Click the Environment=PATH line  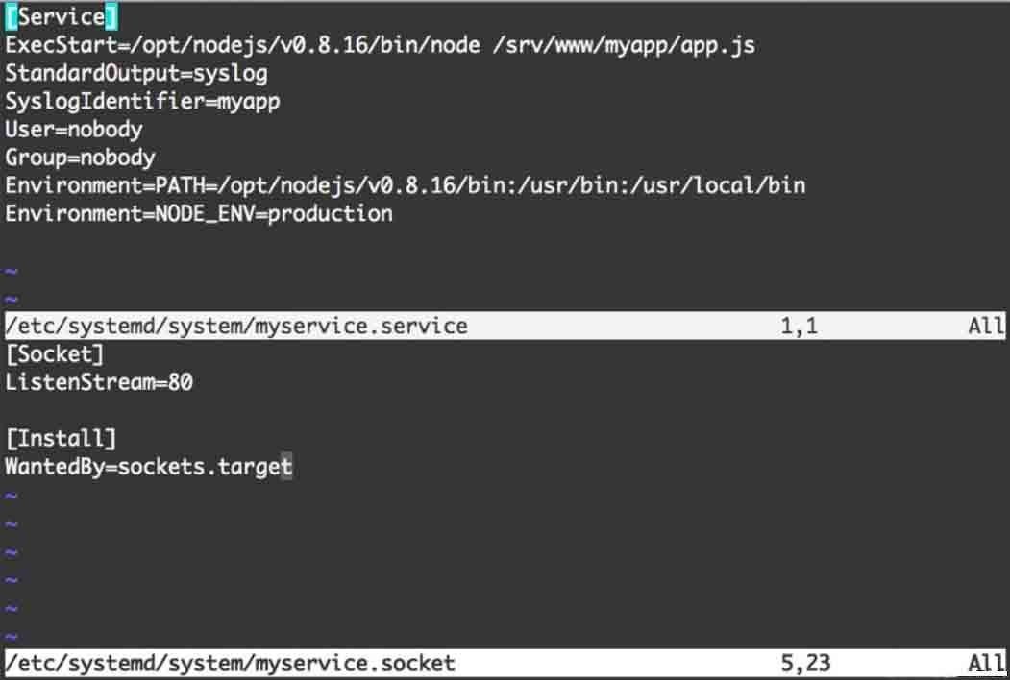[x=405, y=184]
